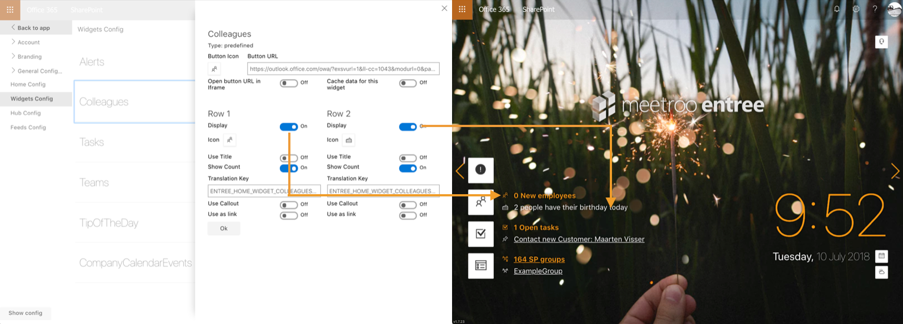The image size is (903, 324).
Task: Choose the Colleagues Button Icon picker
Action: point(214,69)
